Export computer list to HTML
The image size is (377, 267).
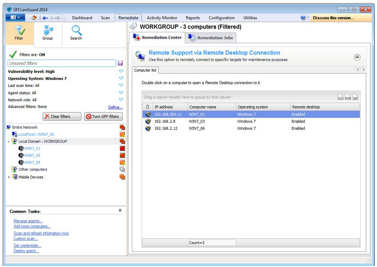point(355,97)
